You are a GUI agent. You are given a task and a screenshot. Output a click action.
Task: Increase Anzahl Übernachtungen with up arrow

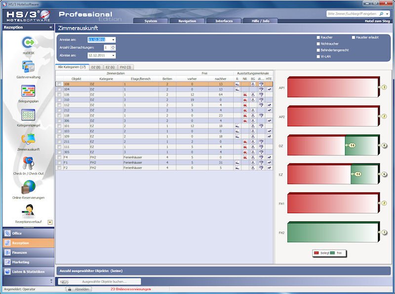[x=113, y=46]
